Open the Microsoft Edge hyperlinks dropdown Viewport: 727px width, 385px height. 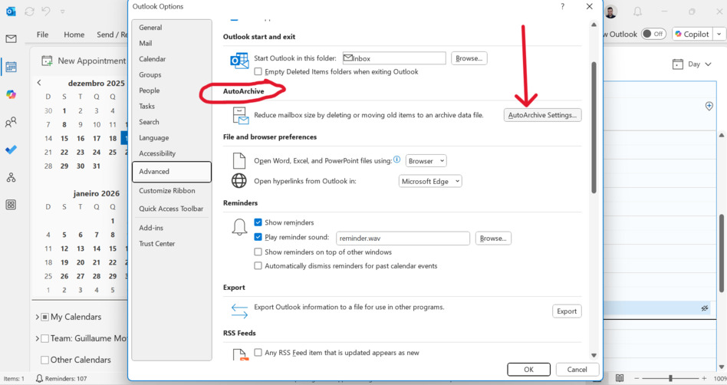tap(430, 181)
